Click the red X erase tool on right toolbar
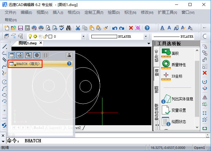 pyautogui.click(x=205, y=73)
